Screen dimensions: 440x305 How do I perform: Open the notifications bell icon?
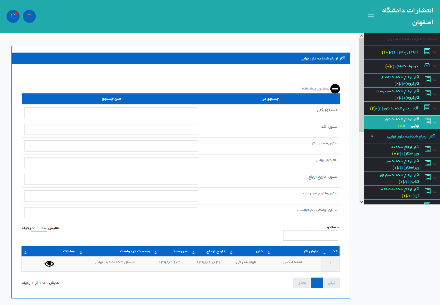click(13, 16)
